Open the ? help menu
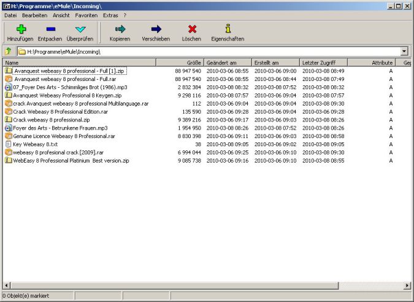The height and width of the screenshot is (302, 414). (125, 15)
